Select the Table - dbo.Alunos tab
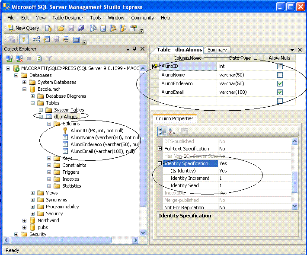The image size is (307, 255). [179, 50]
